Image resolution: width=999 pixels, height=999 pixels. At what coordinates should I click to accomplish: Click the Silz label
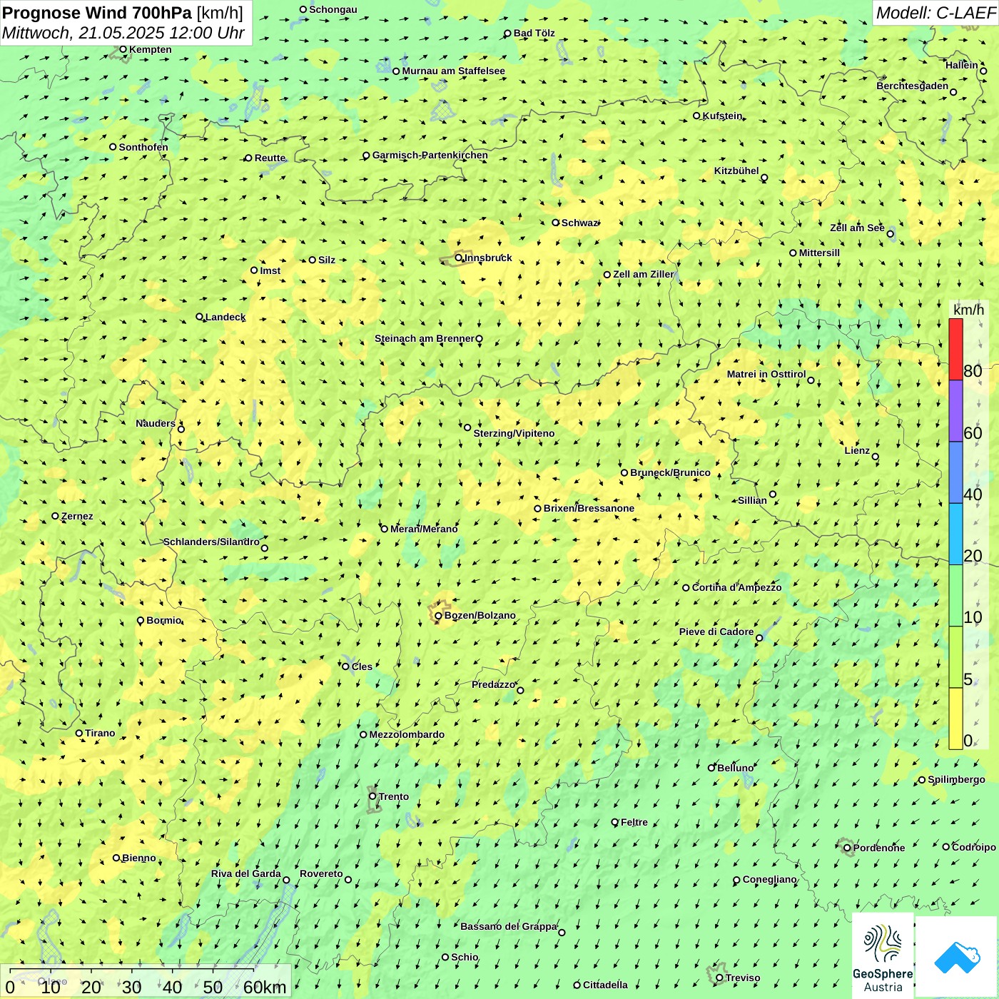(x=327, y=260)
